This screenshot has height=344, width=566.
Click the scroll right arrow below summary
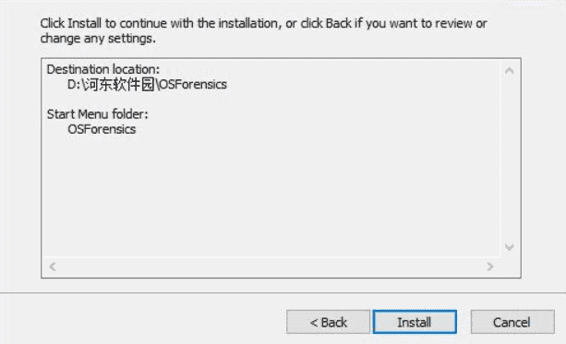(490, 267)
